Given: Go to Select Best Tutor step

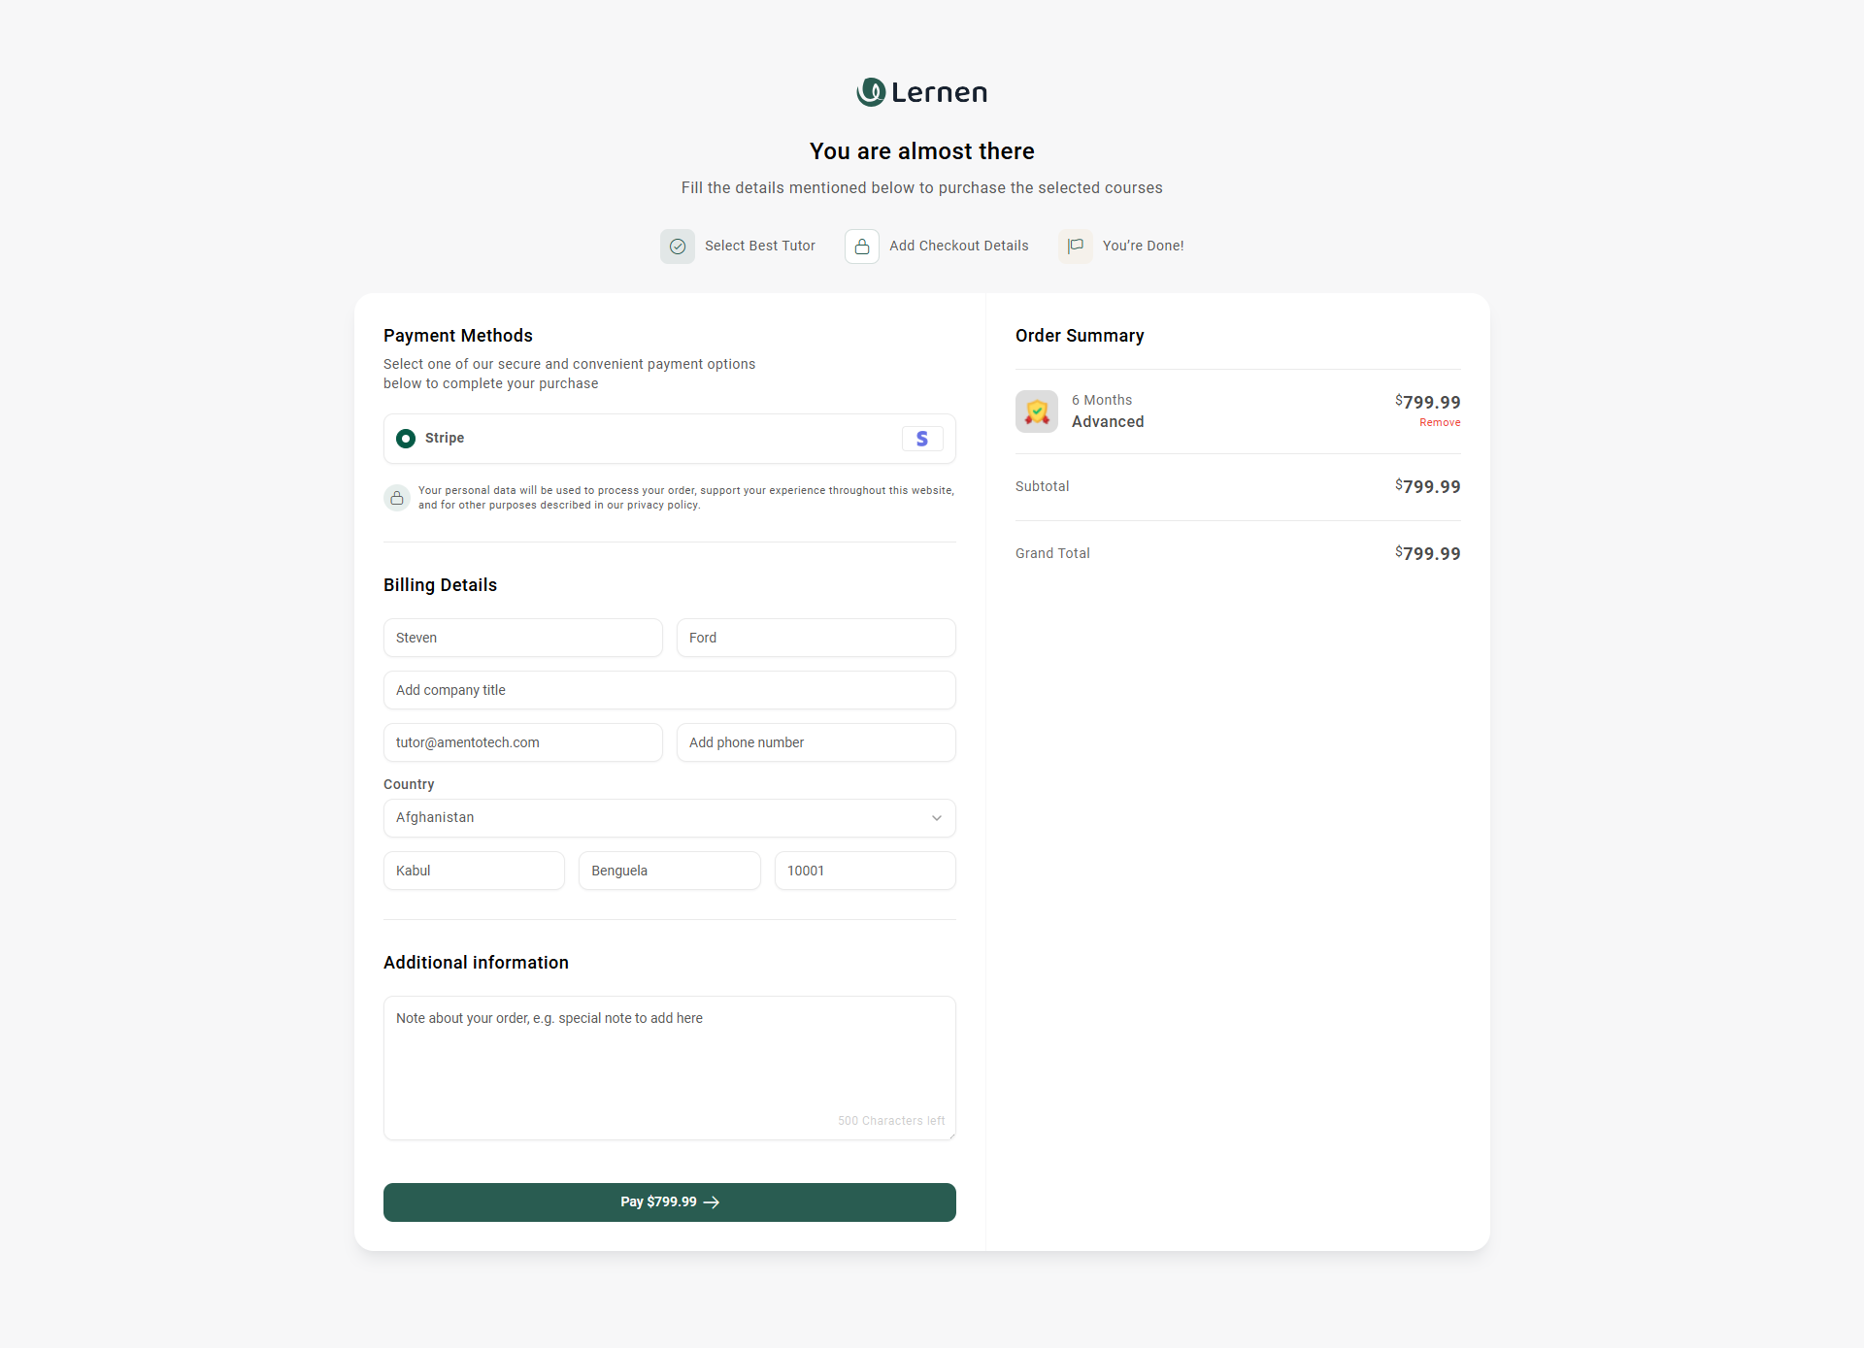Looking at the screenshot, I should pyautogui.click(x=759, y=247).
